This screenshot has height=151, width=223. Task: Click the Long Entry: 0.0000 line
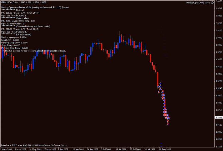[10, 40]
